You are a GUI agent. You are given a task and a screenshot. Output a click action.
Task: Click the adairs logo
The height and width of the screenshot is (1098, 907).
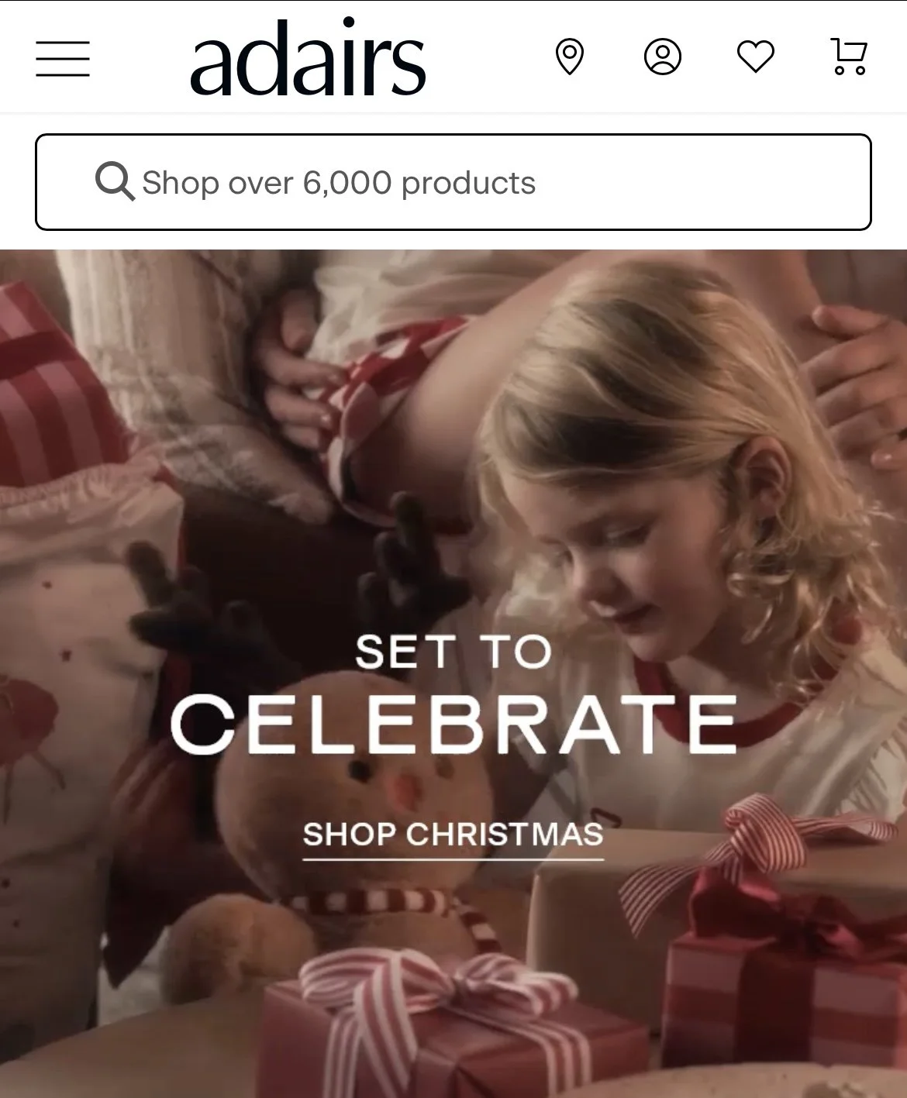tap(308, 58)
